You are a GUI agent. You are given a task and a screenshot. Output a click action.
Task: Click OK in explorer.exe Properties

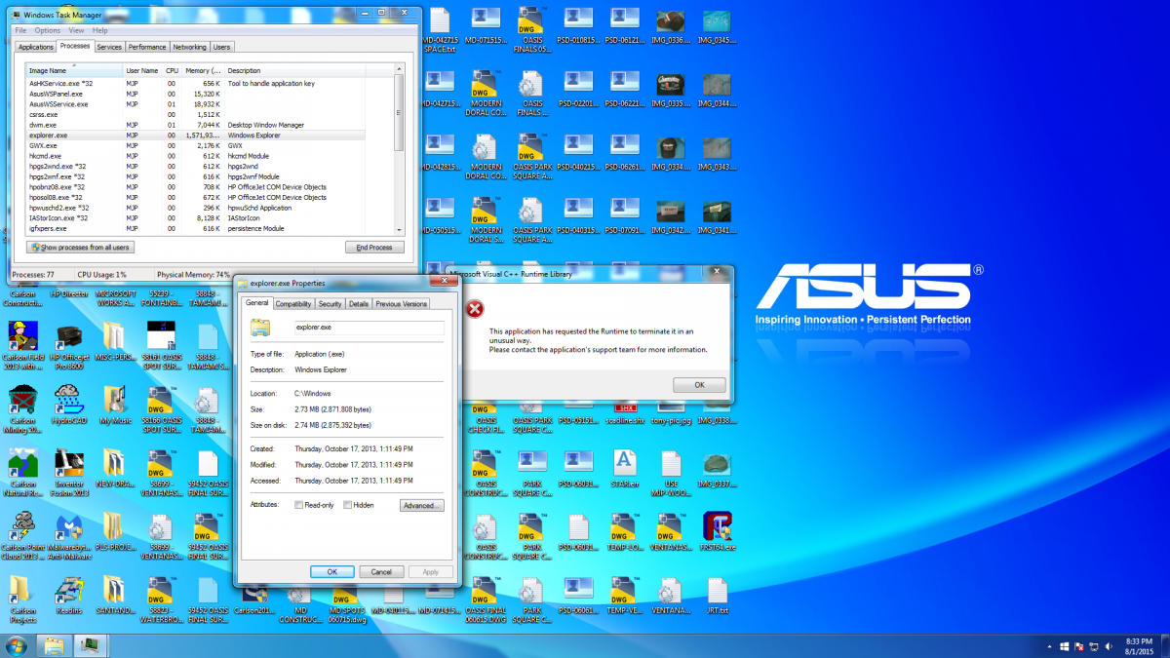331,572
